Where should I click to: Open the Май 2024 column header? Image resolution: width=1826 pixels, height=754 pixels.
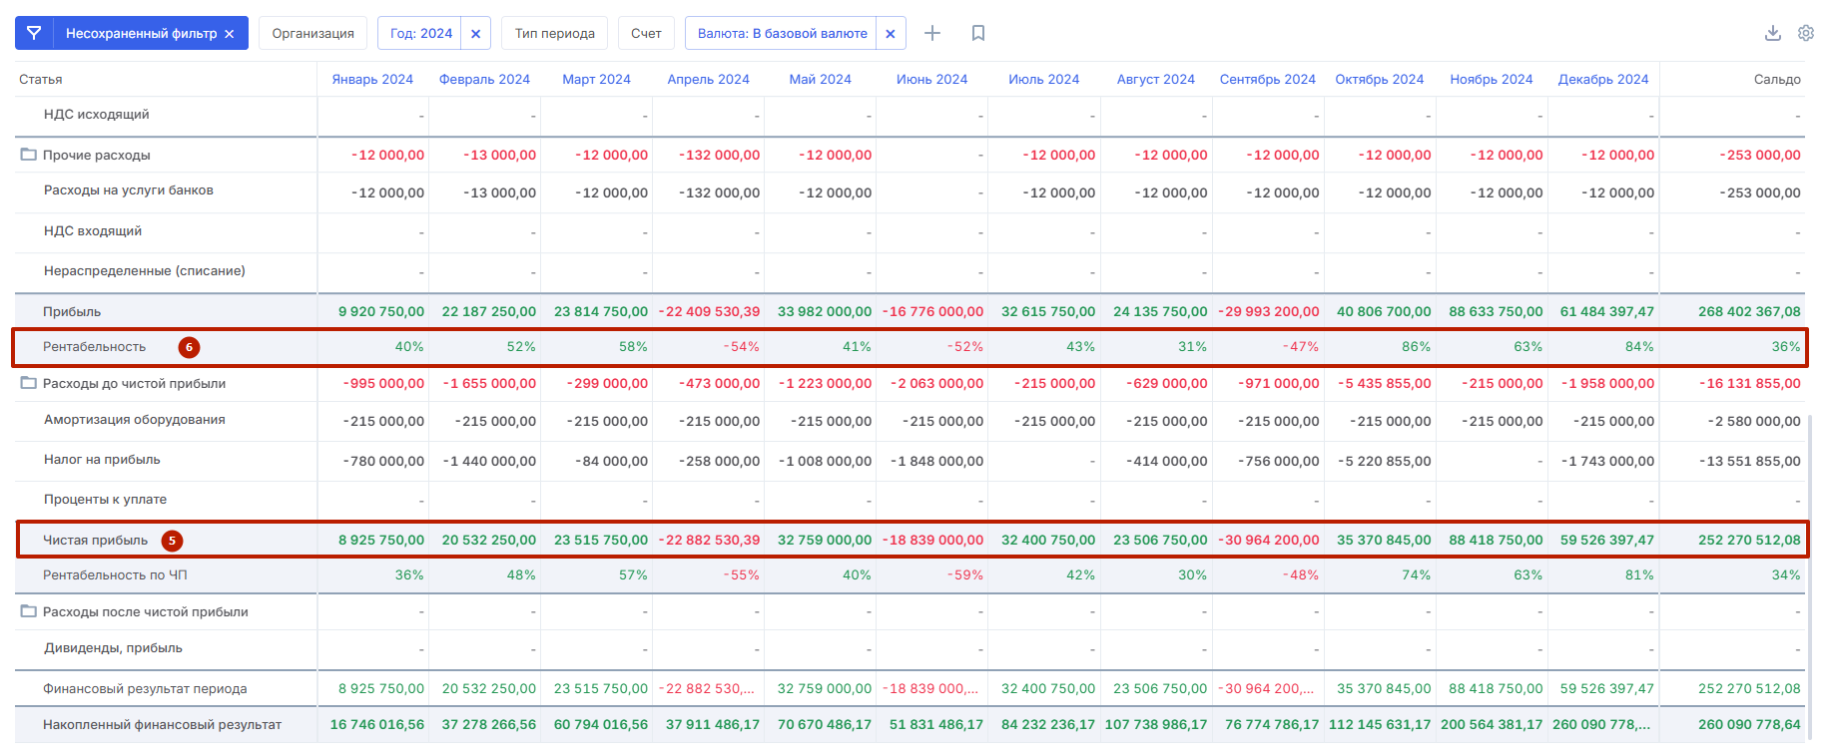click(820, 80)
